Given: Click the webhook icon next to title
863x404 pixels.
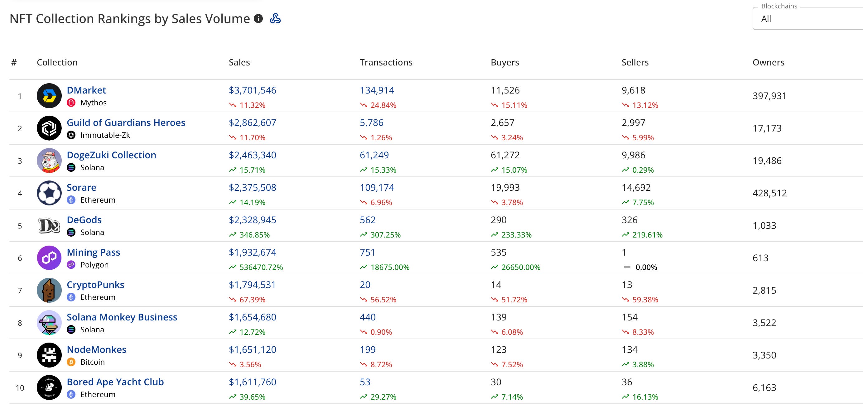Looking at the screenshot, I should coord(275,18).
